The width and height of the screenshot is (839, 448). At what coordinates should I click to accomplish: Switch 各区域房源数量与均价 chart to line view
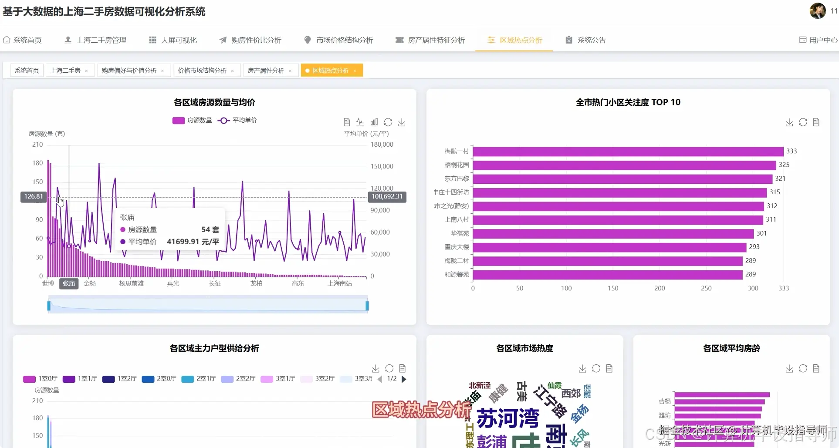click(360, 122)
